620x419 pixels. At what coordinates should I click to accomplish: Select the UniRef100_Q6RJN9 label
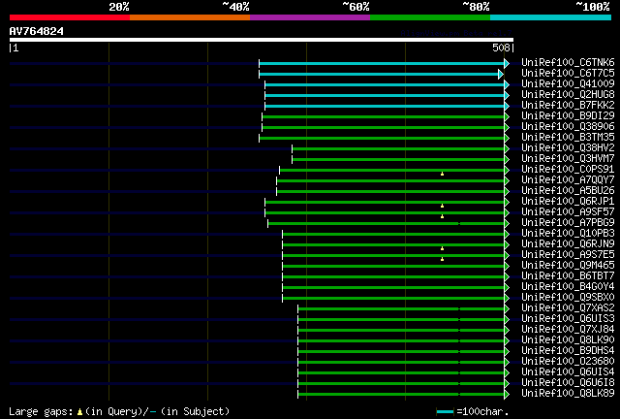(x=568, y=244)
